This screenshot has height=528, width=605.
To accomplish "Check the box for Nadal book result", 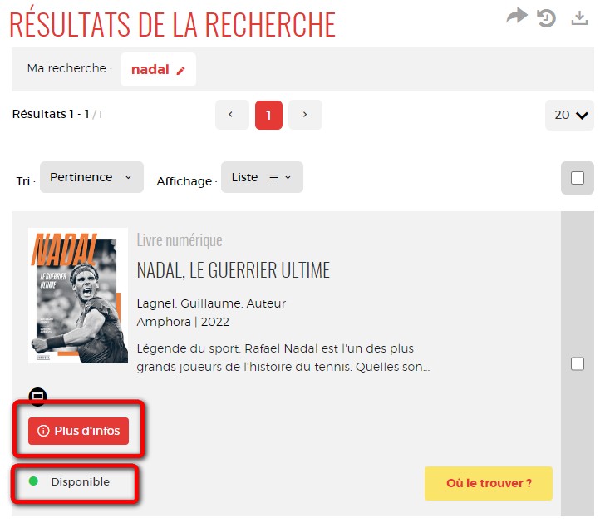I will (578, 363).
